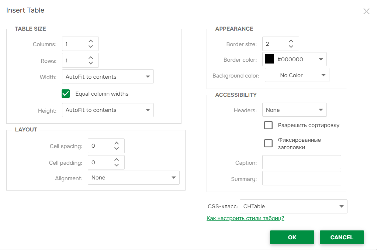Decrease Border size with down arrow
The height and width of the screenshot is (250, 377).
(291, 47)
